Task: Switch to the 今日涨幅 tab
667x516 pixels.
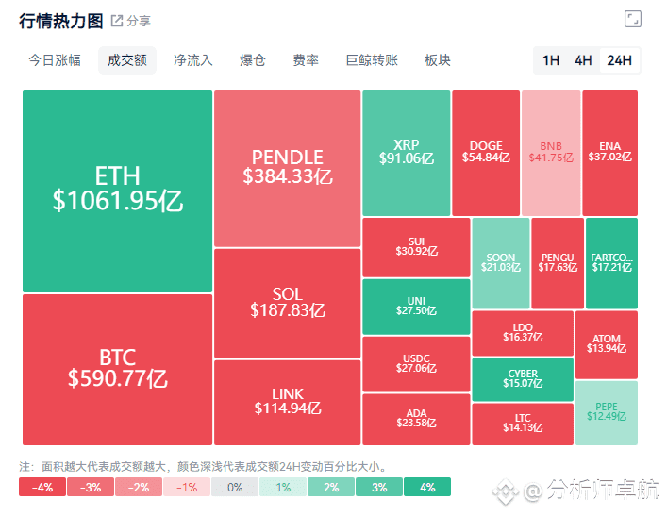Action: tap(55, 60)
